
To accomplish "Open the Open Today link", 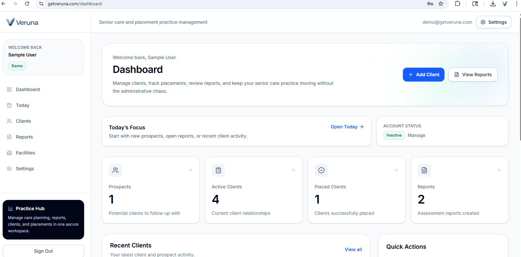I will tap(347, 127).
